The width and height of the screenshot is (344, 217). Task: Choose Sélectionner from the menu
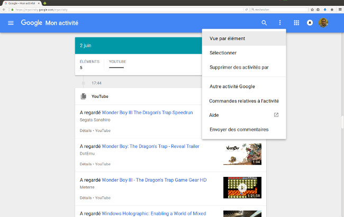click(x=223, y=53)
